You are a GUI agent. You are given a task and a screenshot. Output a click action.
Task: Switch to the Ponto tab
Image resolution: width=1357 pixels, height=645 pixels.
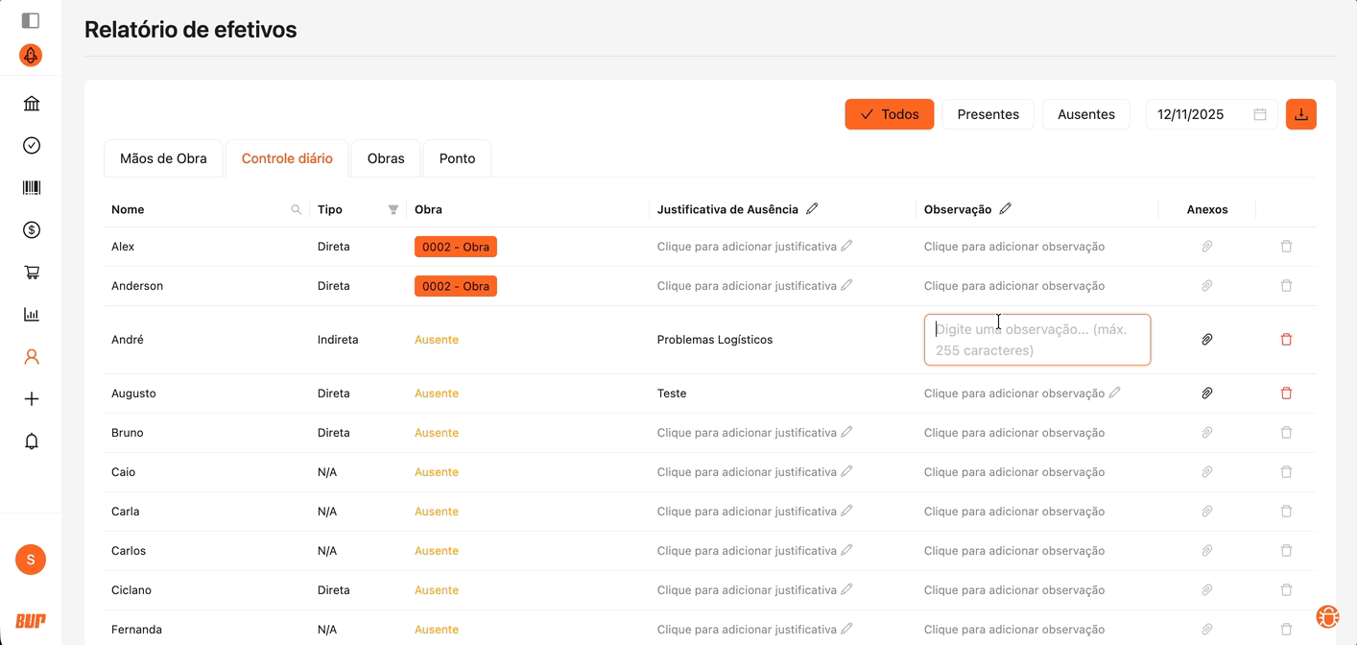(x=457, y=158)
